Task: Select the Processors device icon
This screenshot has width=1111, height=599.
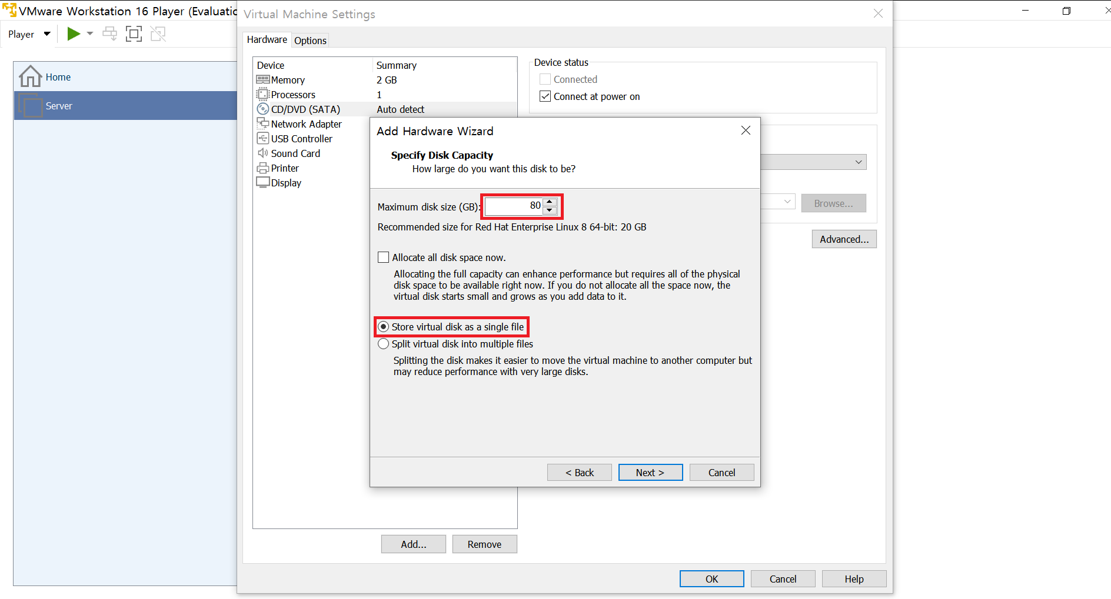Action: coord(263,94)
